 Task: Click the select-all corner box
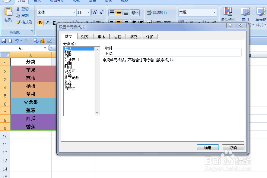(5, 55)
